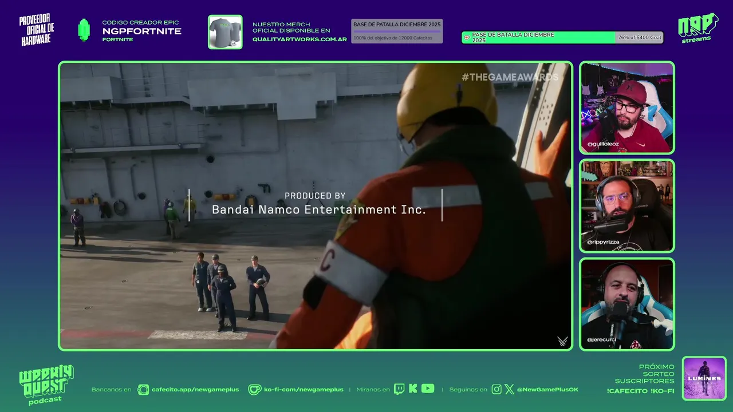Screen dimensions: 733x412
Task: Click the main game trailer video
Action: [316, 206]
